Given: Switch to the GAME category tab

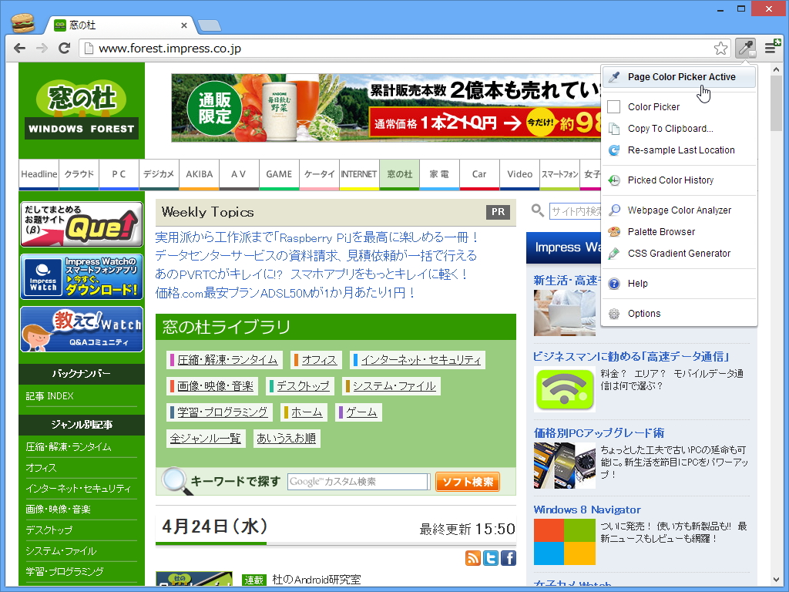Looking at the screenshot, I should click(279, 174).
